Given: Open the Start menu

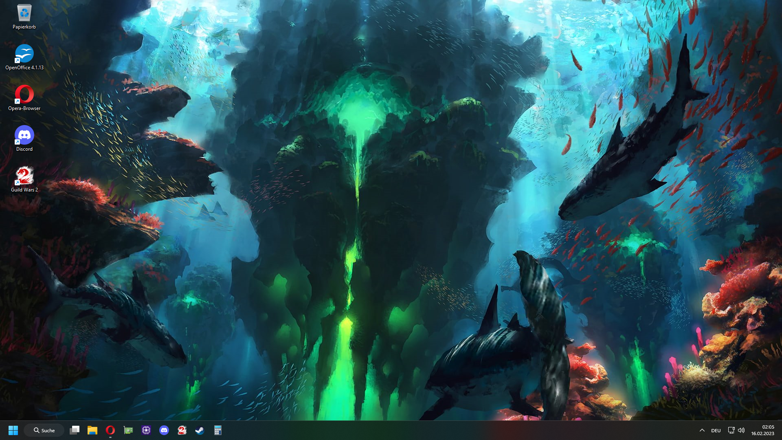Looking at the screenshot, I should click(13, 430).
